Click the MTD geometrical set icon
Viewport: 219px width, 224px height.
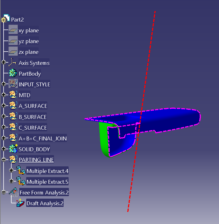click(x=13, y=95)
